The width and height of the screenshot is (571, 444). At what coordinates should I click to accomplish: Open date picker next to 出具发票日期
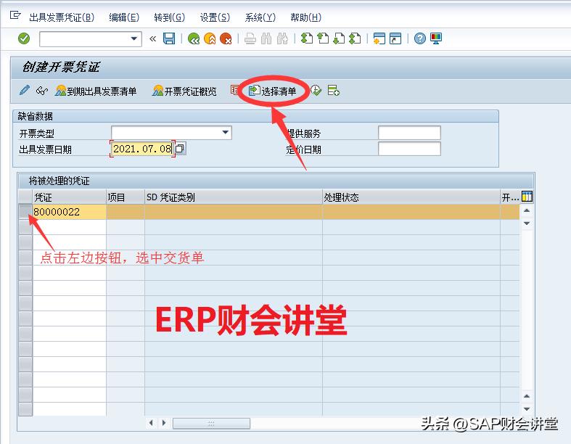180,149
